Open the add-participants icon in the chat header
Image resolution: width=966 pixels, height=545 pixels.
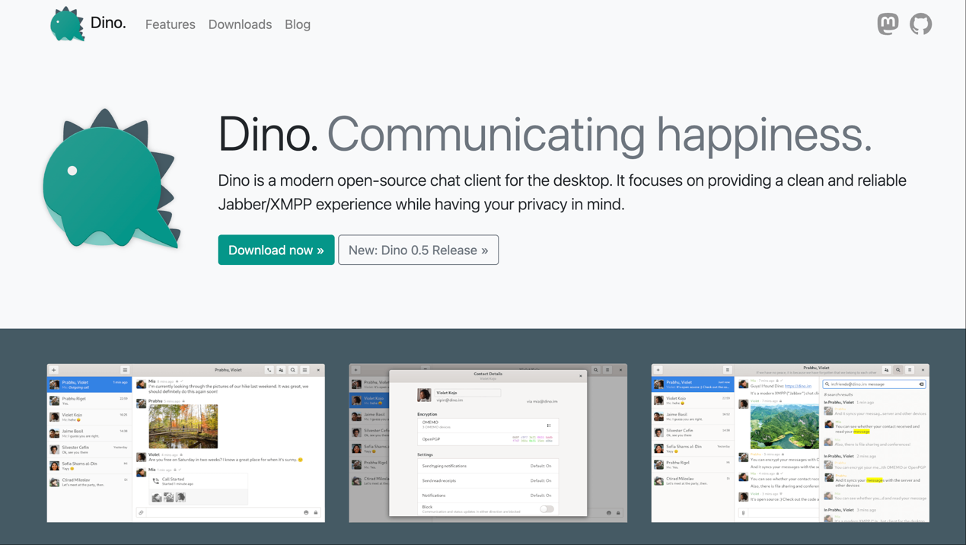281,370
